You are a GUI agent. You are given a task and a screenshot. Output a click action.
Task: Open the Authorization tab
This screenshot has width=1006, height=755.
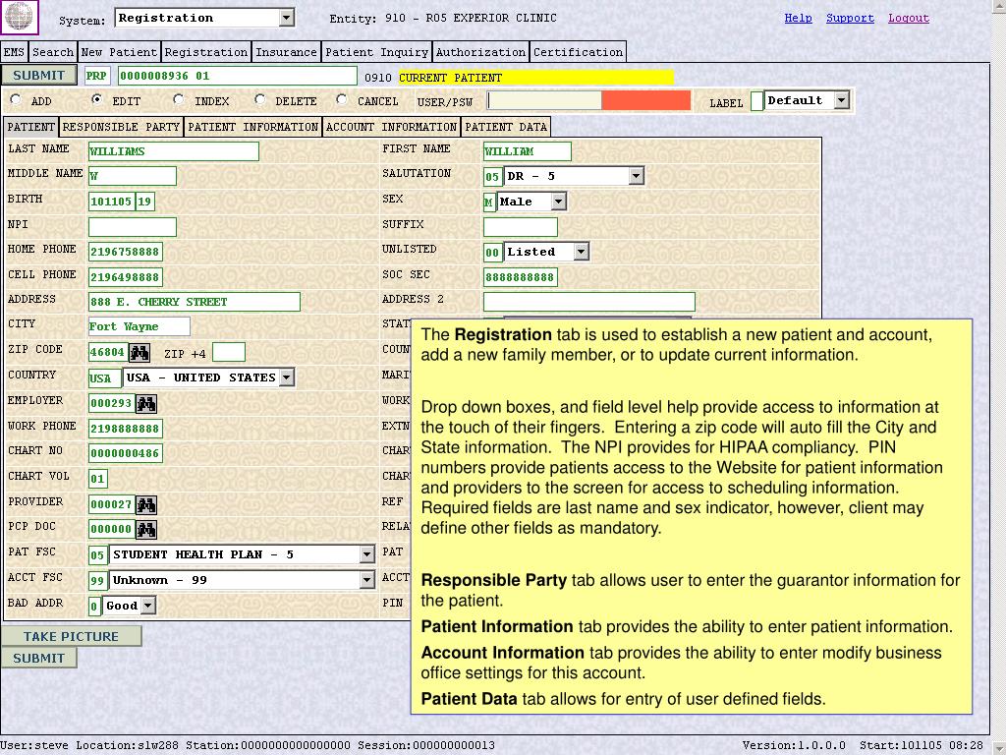[481, 52]
